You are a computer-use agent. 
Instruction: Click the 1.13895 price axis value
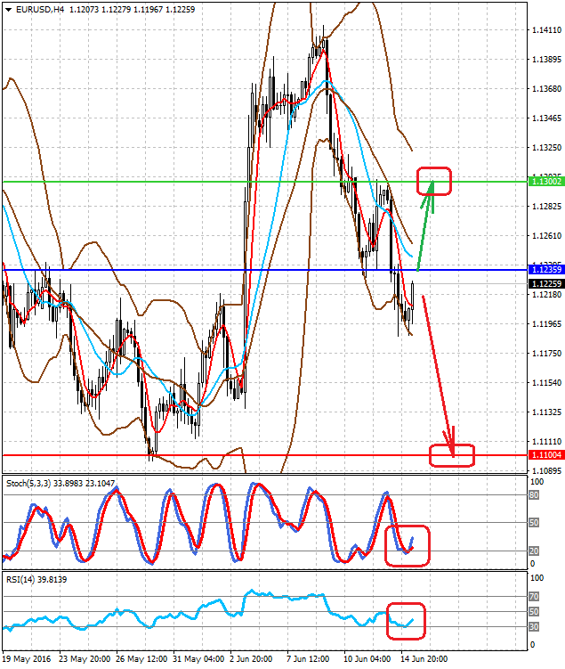[x=546, y=60]
